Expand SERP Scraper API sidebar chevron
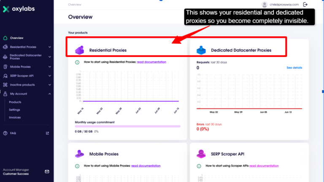The image size is (324, 182). [50, 76]
